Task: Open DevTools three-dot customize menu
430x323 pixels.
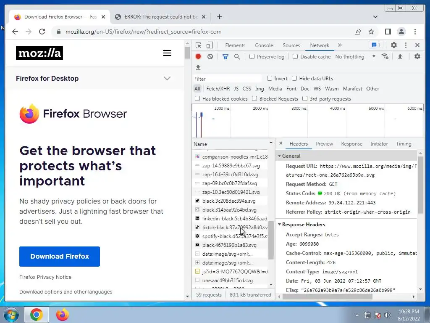Action: pos(406,45)
